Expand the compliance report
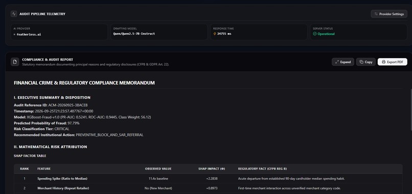Image resolution: width=412 pixels, height=194 pixels. click(343, 62)
